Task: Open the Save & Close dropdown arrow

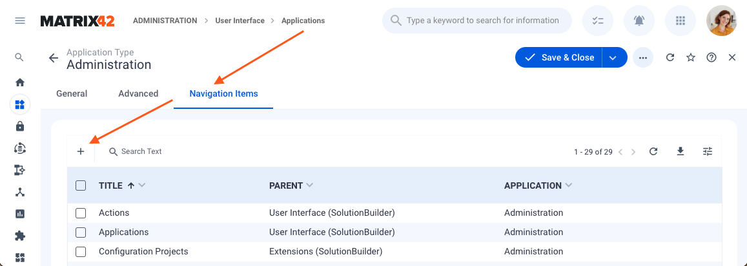Action: (x=613, y=57)
